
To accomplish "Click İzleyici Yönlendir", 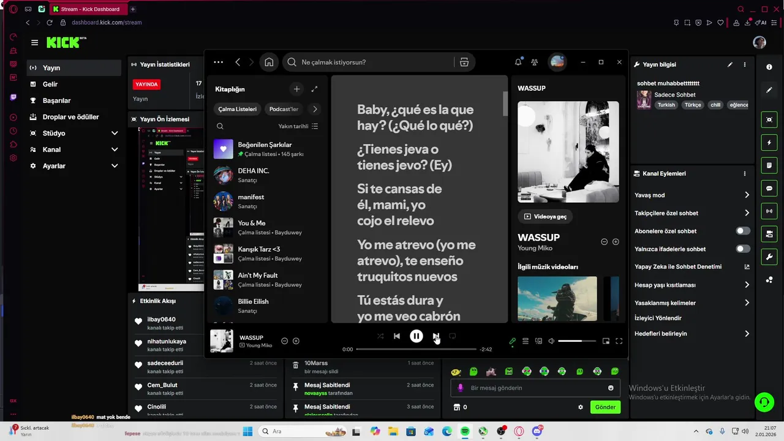I will pyautogui.click(x=658, y=318).
